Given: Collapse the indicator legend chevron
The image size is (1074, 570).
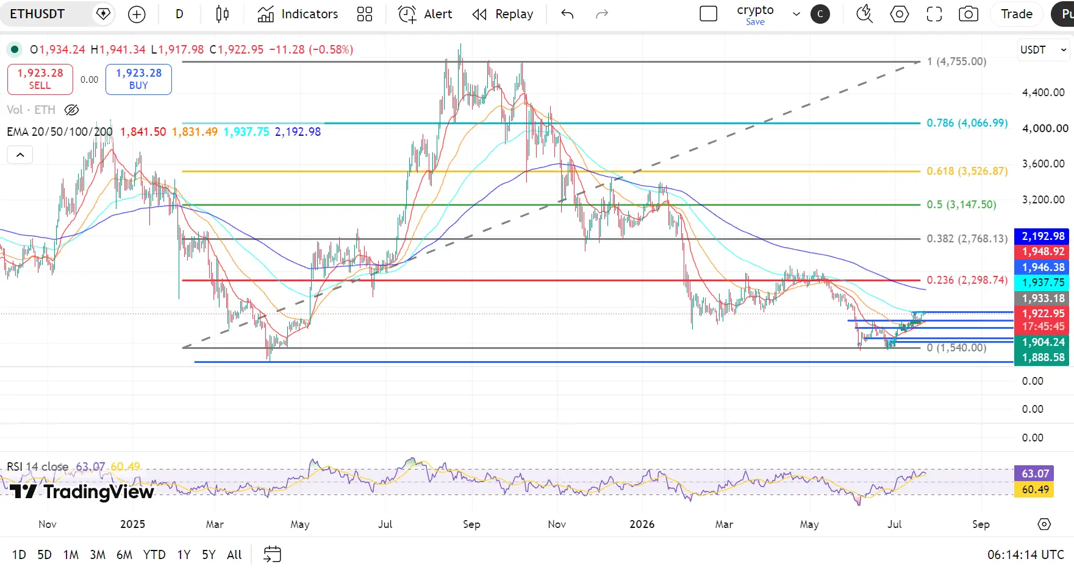Looking at the screenshot, I should pyautogui.click(x=20, y=155).
